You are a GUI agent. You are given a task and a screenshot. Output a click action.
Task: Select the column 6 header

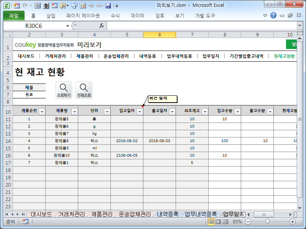[x=160, y=35]
